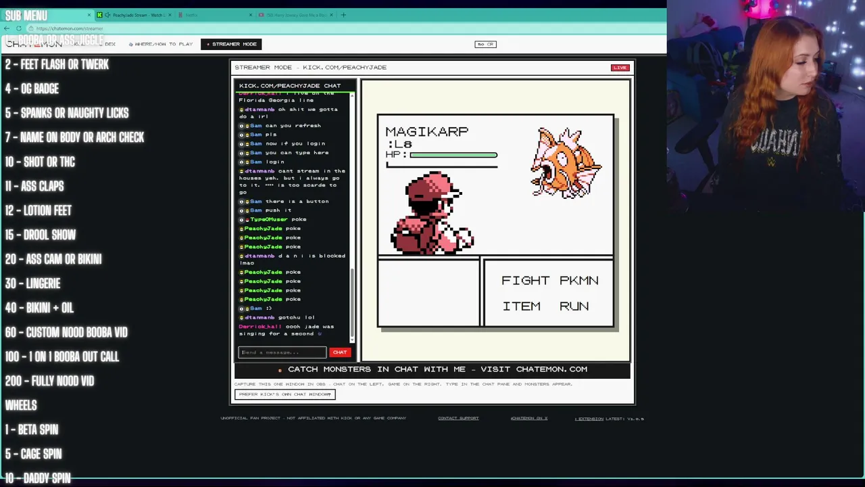Click the 50 CR credits badge
The height and width of the screenshot is (487, 865).
tap(486, 44)
